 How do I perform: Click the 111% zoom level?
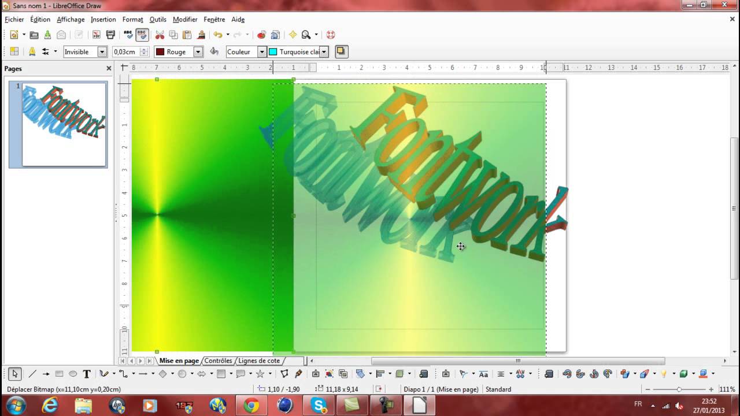click(x=727, y=389)
